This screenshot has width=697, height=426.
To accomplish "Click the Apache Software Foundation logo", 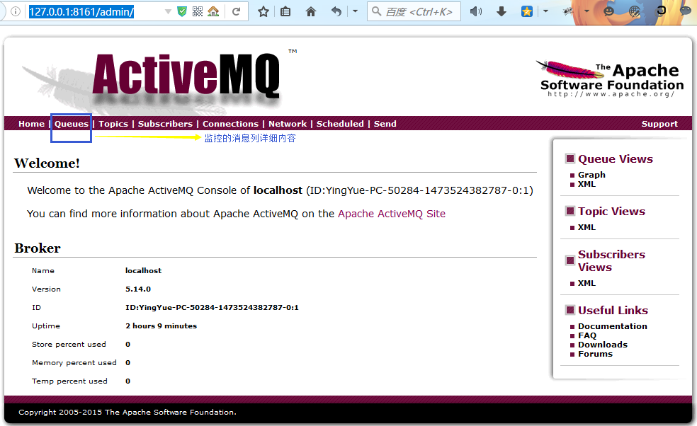I will (x=610, y=78).
